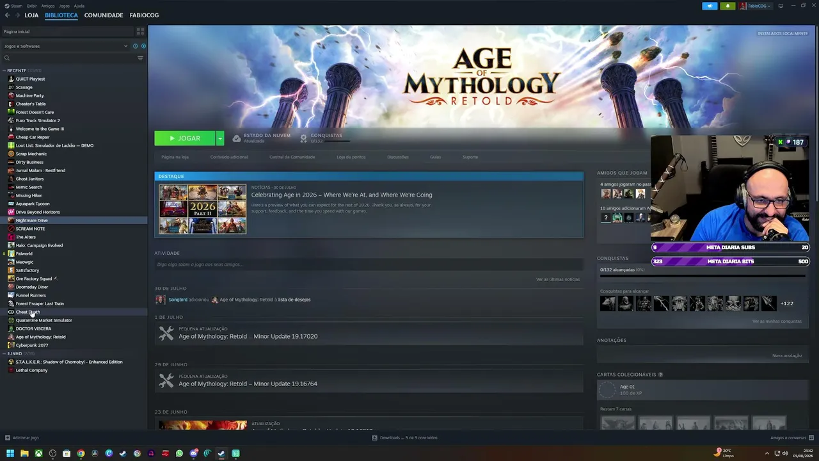
Task: Open the Suporte tab
Action: (x=470, y=157)
